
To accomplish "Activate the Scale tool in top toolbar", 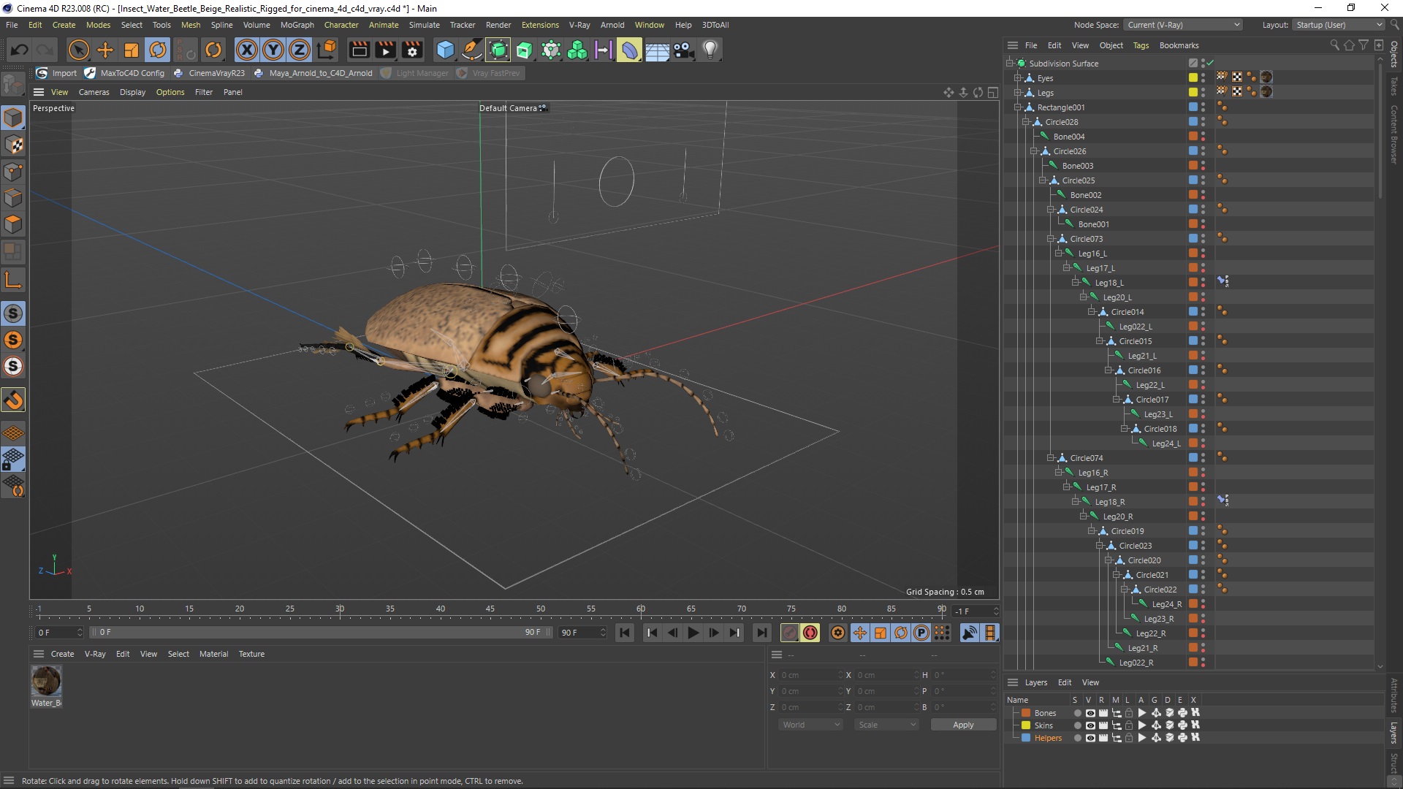I will 132,50.
